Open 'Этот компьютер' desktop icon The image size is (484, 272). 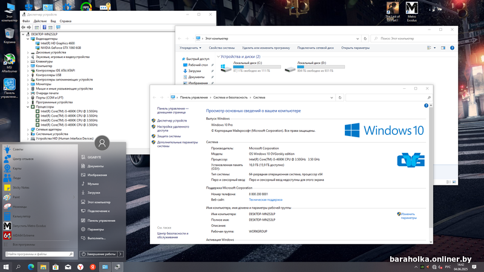coord(9,12)
